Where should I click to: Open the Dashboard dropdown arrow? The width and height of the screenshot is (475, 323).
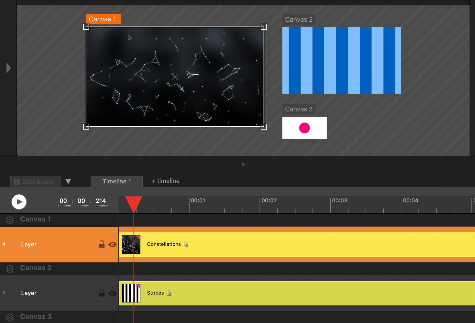tap(68, 181)
